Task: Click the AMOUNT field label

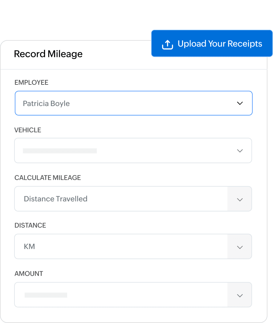Action: [29, 274]
